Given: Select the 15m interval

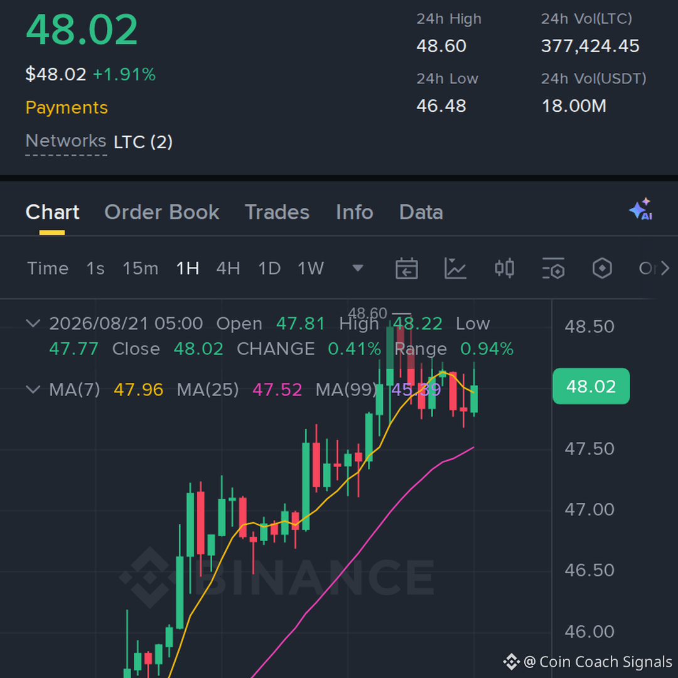Looking at the screenshot, I should click(141, 269).
